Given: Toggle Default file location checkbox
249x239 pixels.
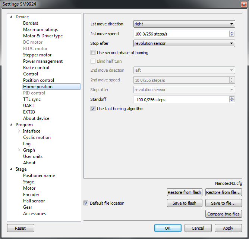Looking at the screenshot, I should [x=86, y=203].
